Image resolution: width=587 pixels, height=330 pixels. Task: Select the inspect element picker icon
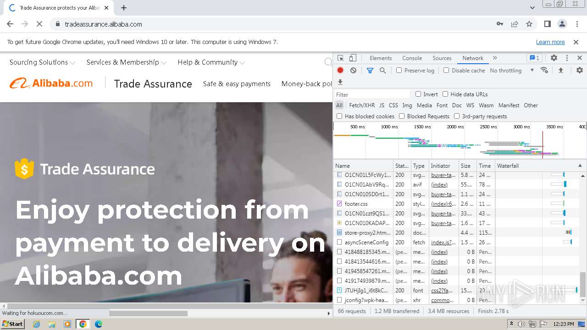[340, 58]
